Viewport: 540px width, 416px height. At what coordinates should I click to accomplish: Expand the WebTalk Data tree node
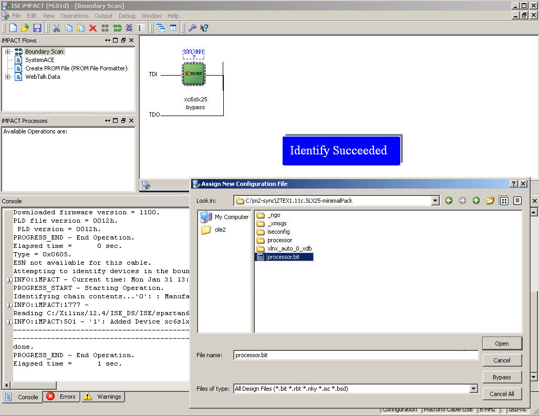click(x=8, y=77)
